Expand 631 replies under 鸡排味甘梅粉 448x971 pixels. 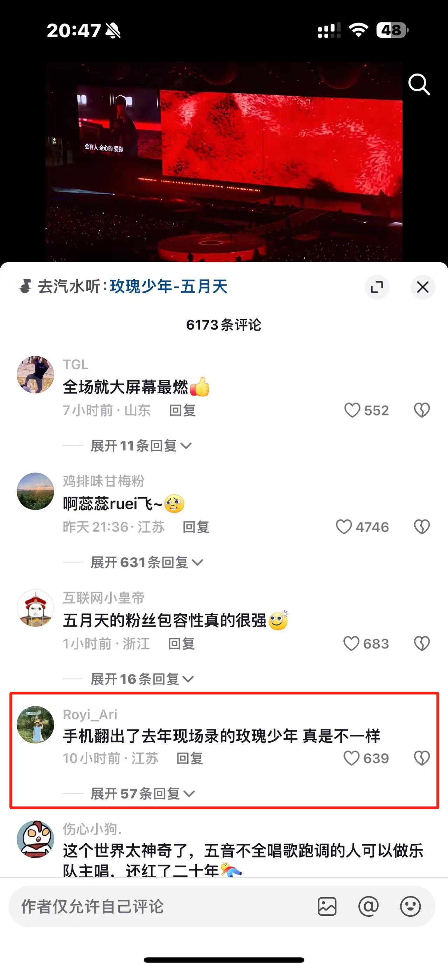click(147, 563)
